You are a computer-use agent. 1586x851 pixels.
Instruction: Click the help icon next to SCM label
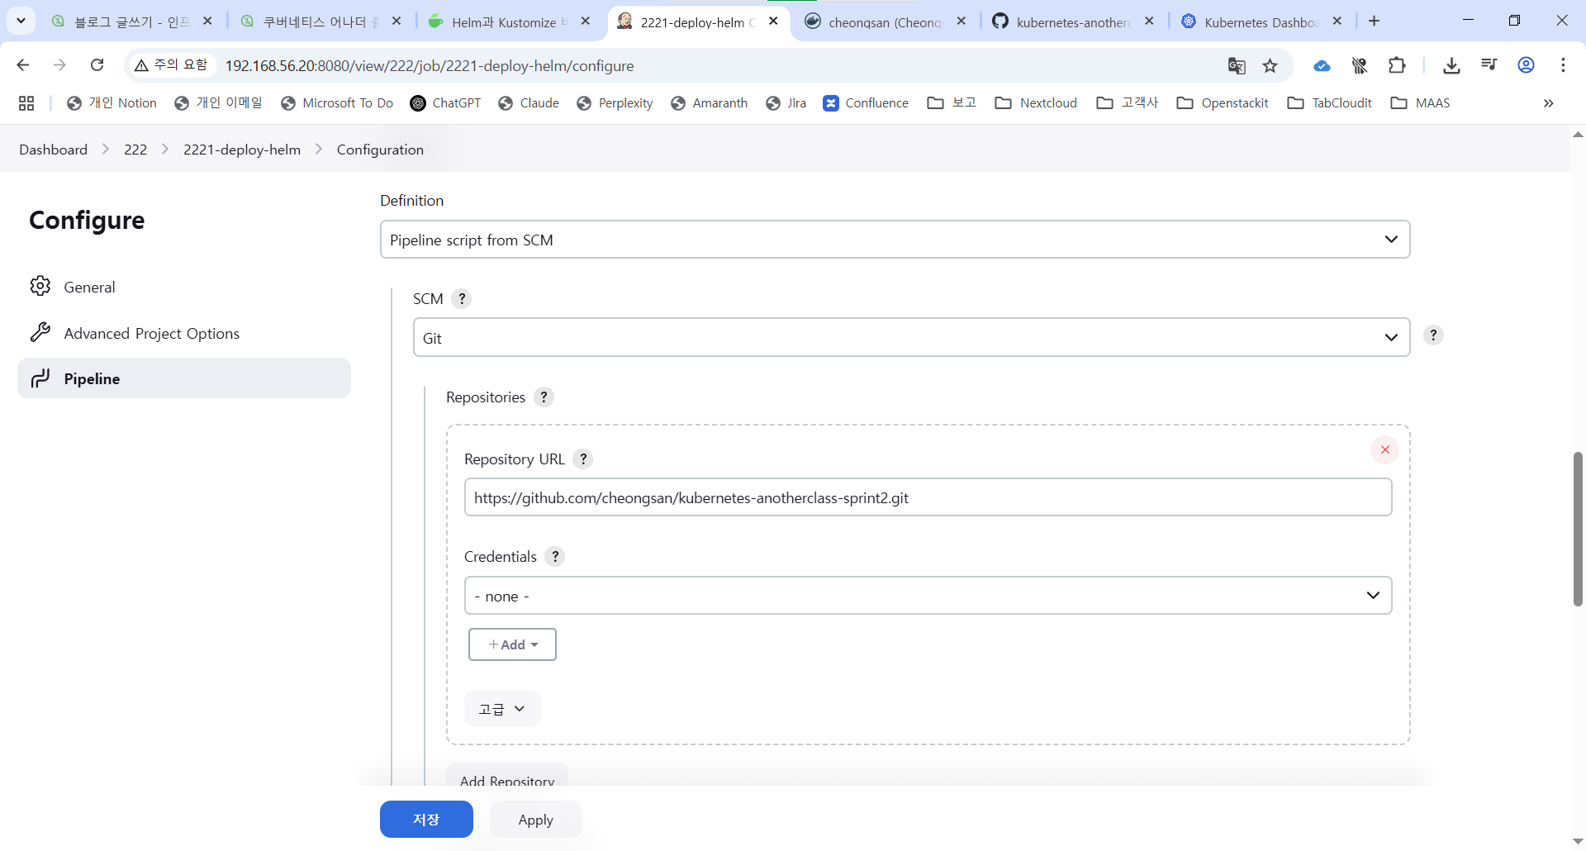[x=462, y=299]
